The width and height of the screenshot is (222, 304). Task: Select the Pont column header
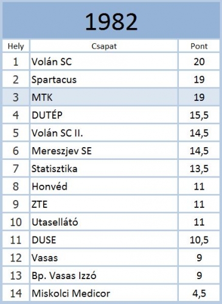[x=199, y=46]
